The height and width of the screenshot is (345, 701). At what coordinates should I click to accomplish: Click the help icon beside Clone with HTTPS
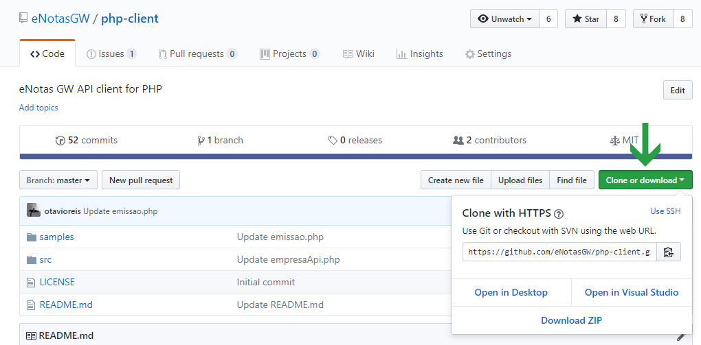pos(558,214)
